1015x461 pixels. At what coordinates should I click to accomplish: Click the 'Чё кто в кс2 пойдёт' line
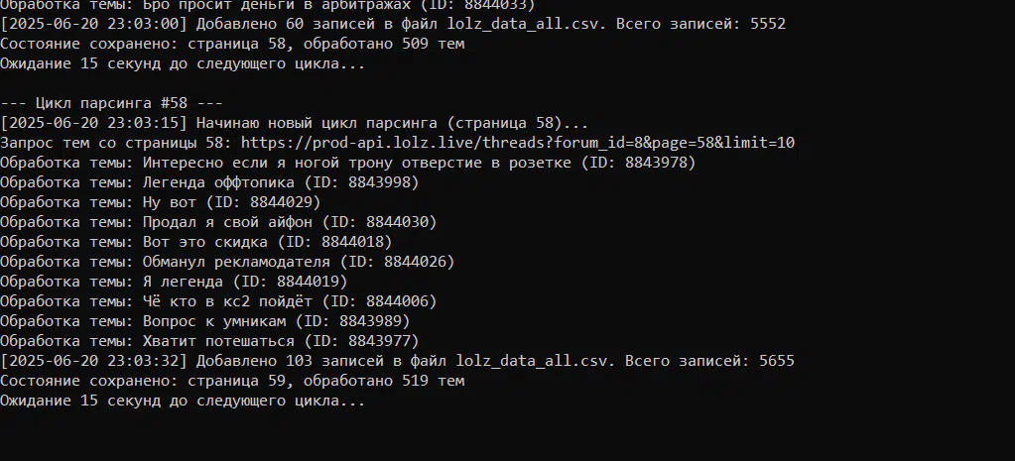click(x=219, y=301)
